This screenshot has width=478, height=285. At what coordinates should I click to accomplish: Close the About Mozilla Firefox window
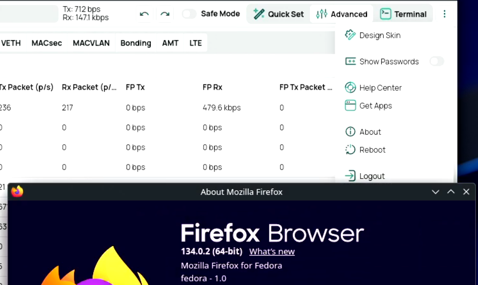coord(466,192)
